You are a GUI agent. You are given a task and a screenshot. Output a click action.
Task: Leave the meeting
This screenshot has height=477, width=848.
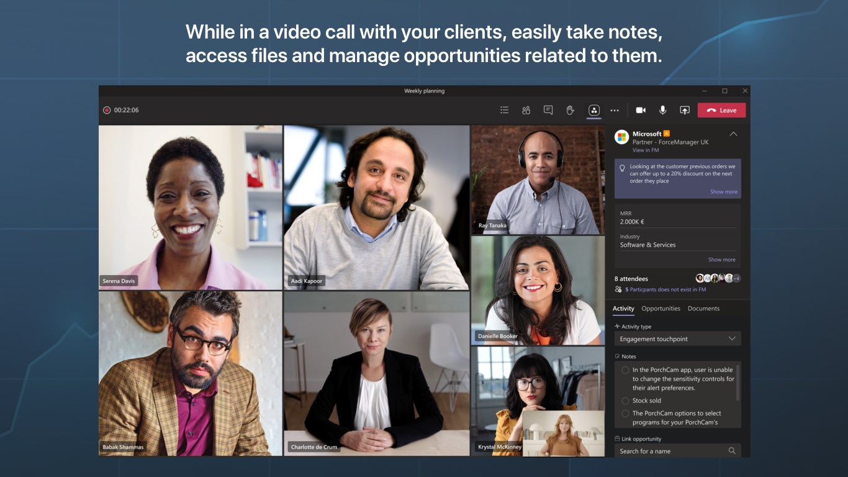tap(721, 110)
